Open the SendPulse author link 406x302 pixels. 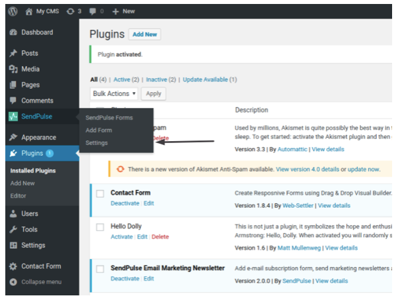pyautogui.click(x=297, y=281)
